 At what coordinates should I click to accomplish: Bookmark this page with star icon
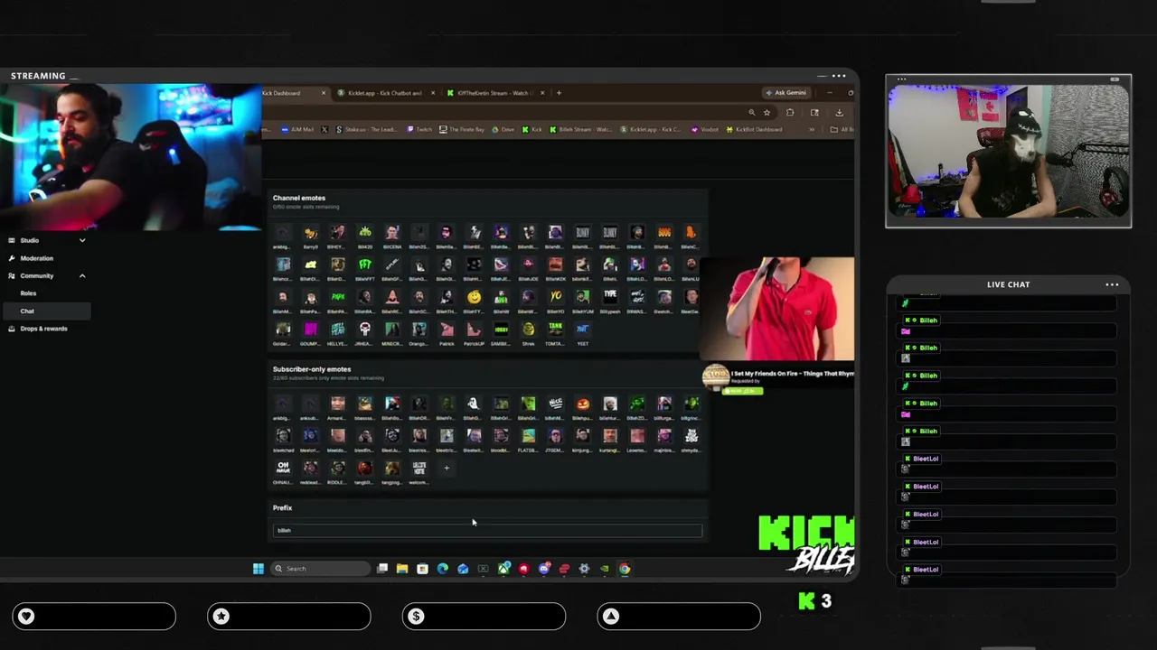coord(767,113)
